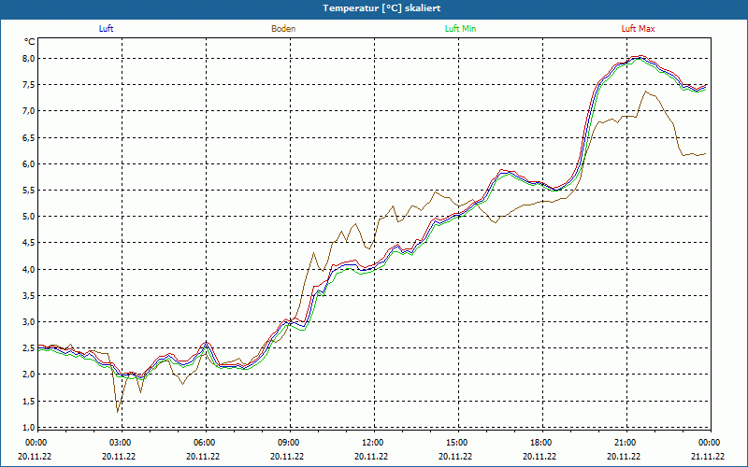
Task: Click the '03:00' time axis label
Action: [120, 443]
